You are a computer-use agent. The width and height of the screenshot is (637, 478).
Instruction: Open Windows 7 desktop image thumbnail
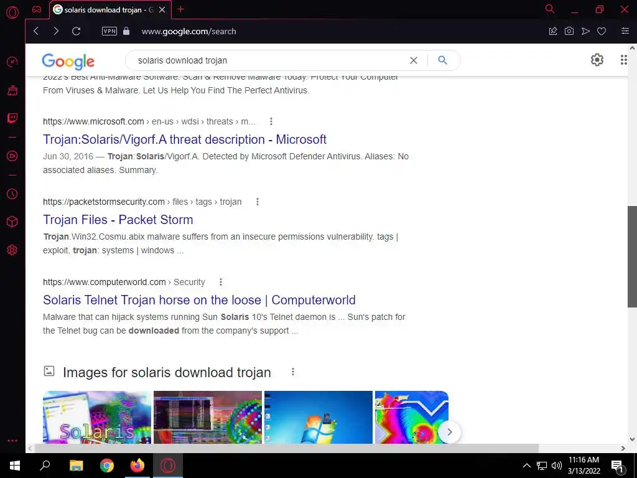click(x=318, y=417)
